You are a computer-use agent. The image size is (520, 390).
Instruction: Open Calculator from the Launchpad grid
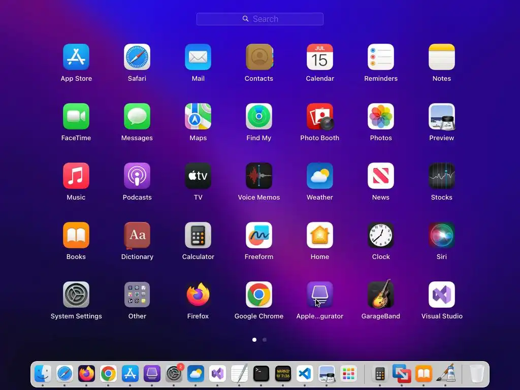click(x=198, y=235)
